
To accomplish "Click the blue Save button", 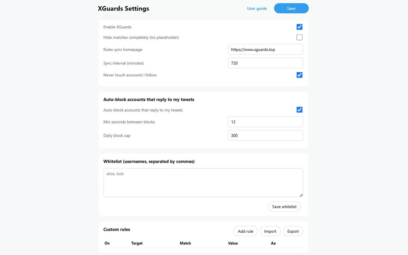I will click(x=291, y=8).
